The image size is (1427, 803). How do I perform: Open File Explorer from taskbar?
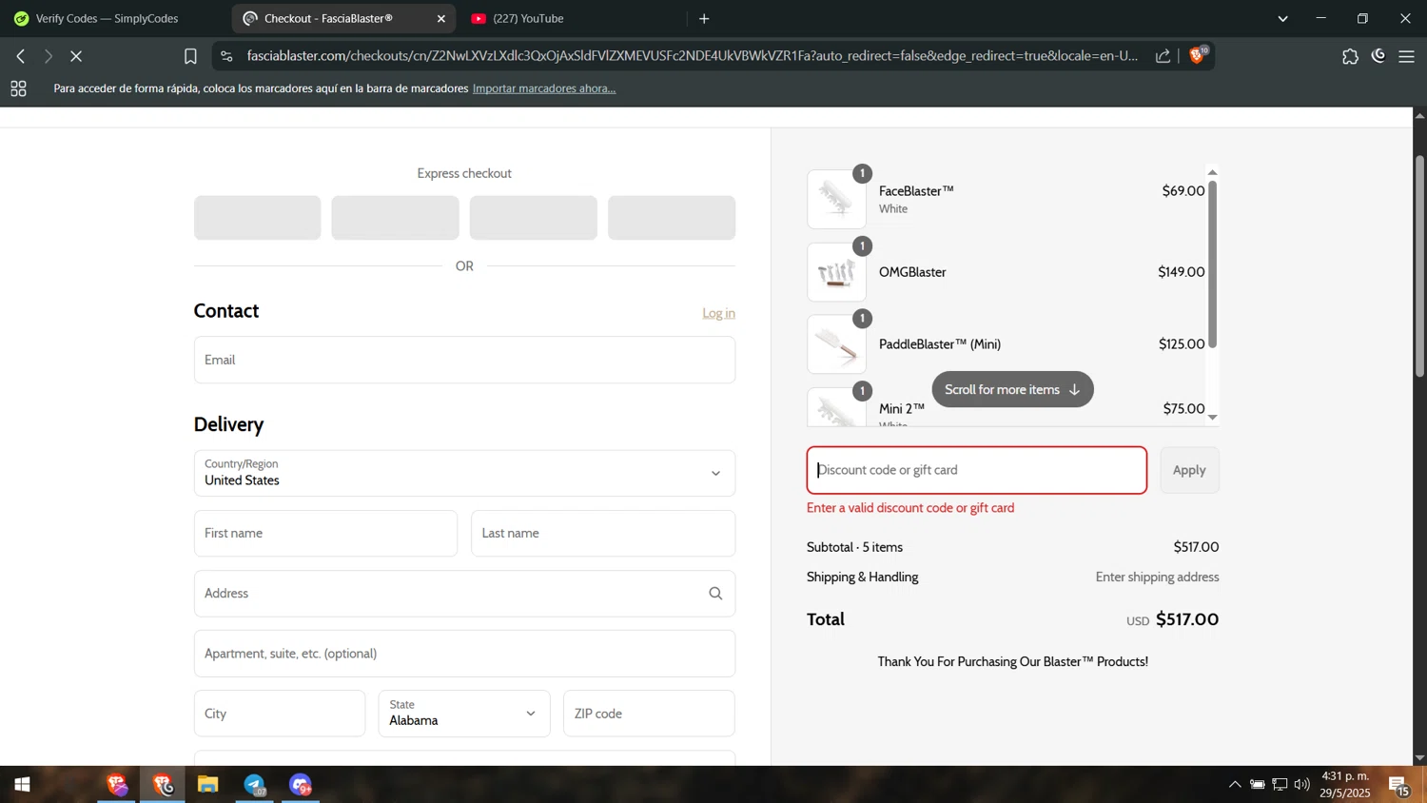tap(207, 785)
